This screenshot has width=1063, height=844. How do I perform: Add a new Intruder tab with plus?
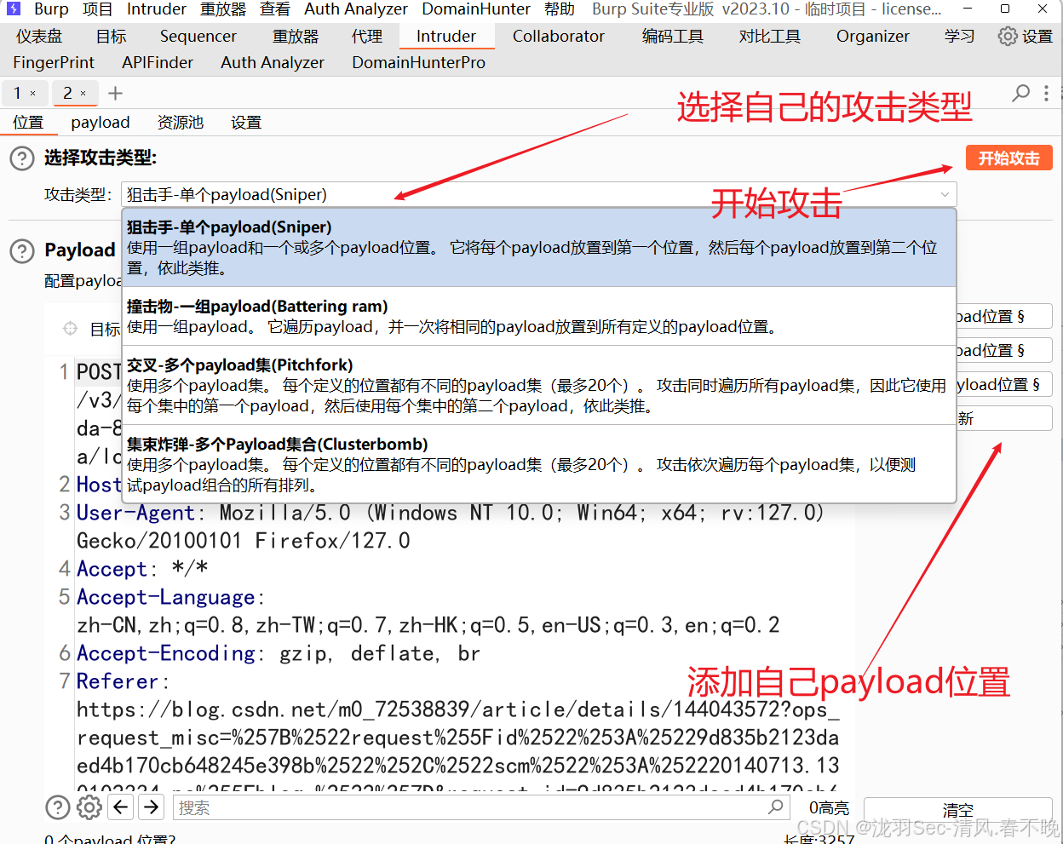pyautogui.click(x=116, y=93)
